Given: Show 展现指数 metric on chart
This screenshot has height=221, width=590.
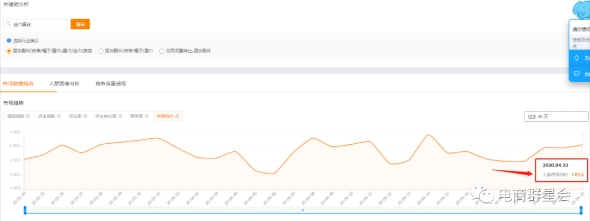Looking at the screenshot, I should [x=15, y=116].
